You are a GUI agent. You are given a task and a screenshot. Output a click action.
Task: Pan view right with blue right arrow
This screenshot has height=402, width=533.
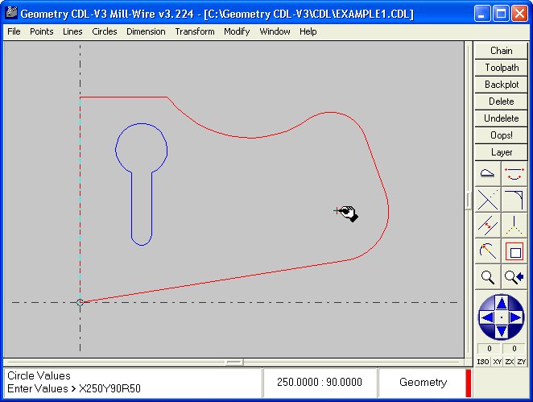click(x=515, y=317)
